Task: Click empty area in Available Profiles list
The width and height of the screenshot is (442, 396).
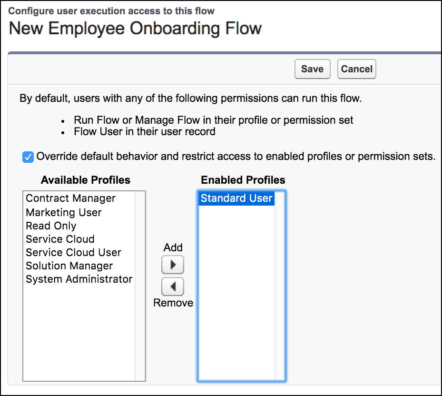Action: 79,333
